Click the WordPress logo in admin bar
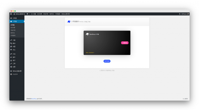This screenshot has height=110, width=199. click(11, 14)
